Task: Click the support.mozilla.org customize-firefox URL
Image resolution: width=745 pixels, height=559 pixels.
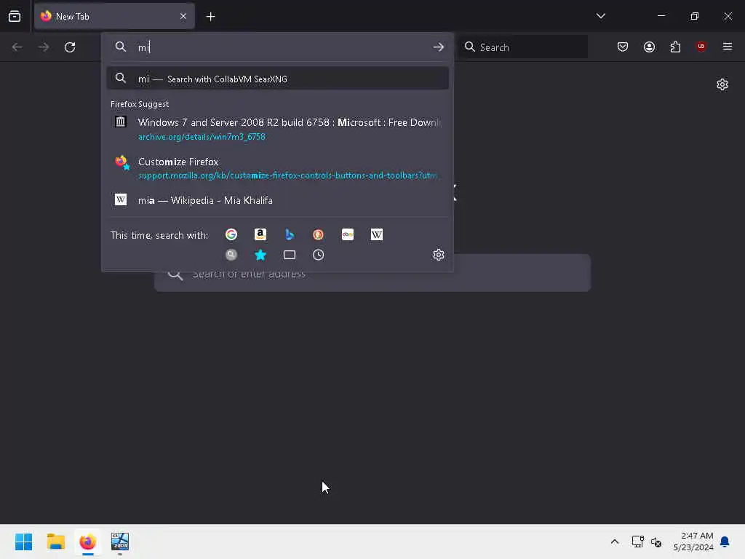Action: click(288, 175)
